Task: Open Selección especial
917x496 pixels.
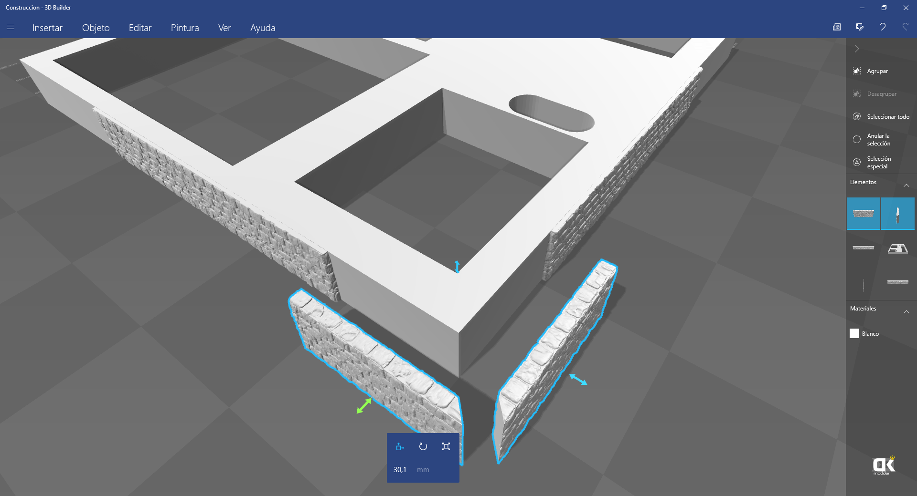Action: coord(879,163)
